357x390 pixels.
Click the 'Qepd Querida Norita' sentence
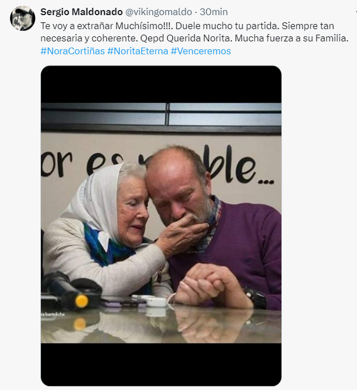click(186, 38)
